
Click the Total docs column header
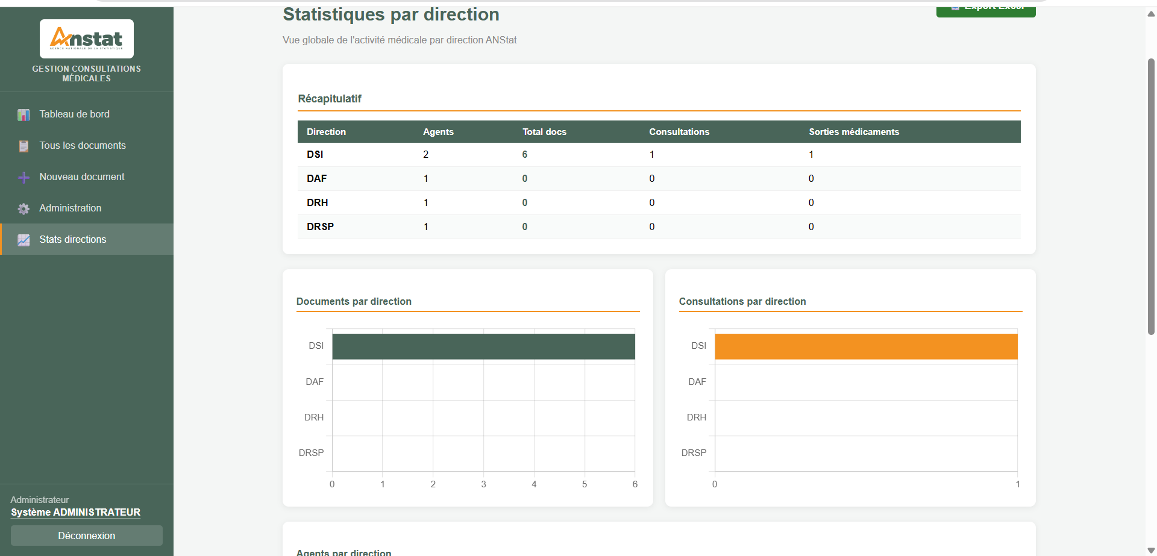[544, 132]
